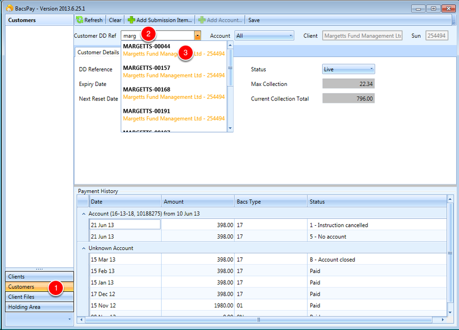Screen dimensions: 459x330
Task: Click the 5 - No account status cell
Action: (377, 236)
